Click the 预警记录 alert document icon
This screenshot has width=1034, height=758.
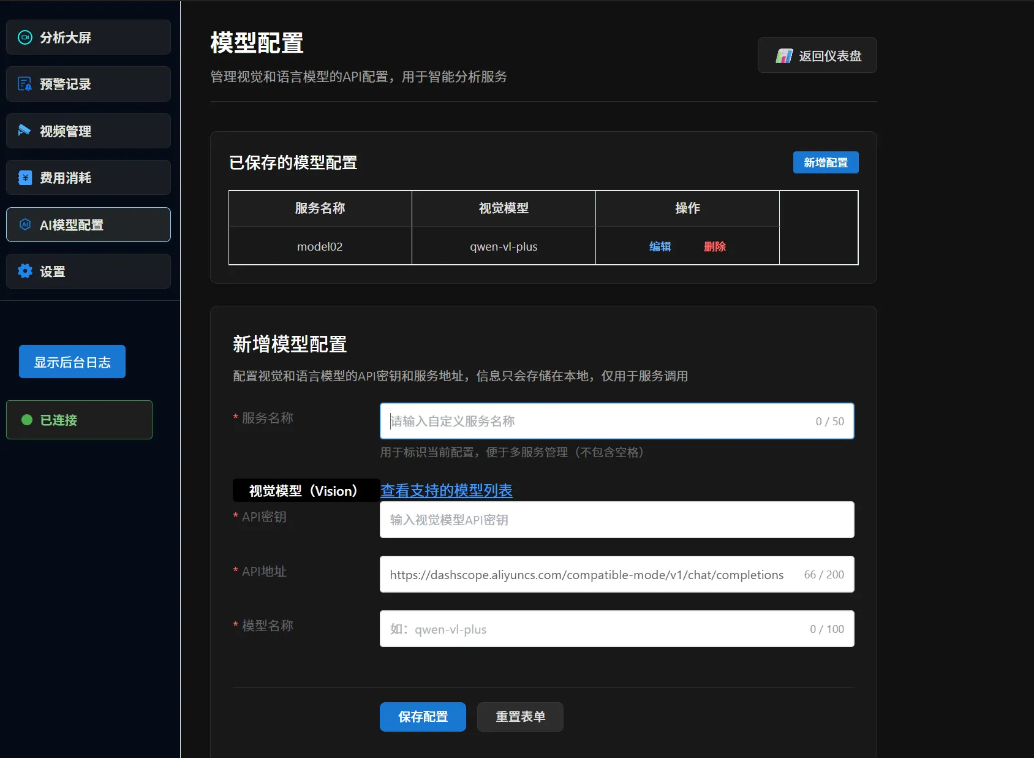tap(25, 84)
